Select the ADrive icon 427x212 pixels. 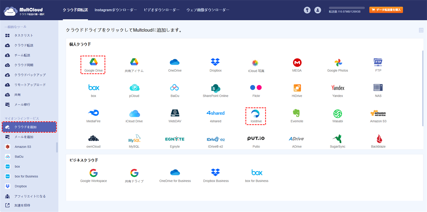pyautogui.click(x=297, y=141)
